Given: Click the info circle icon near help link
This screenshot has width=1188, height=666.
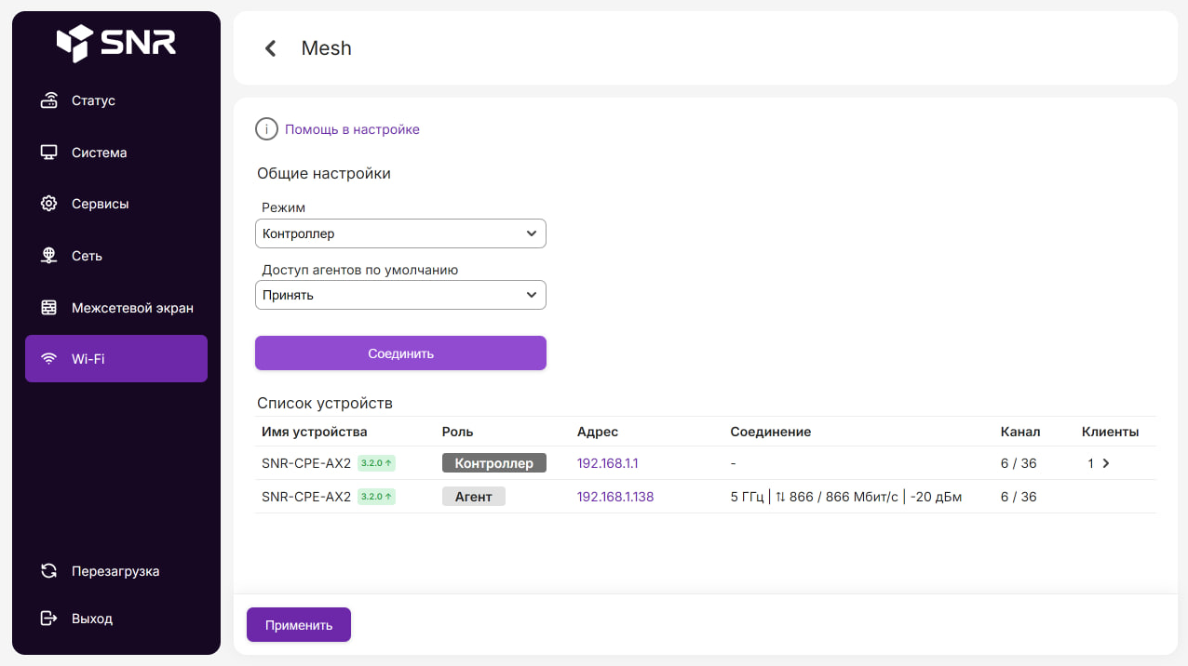Looking at the screenshot, I should (x=266, y=129).
